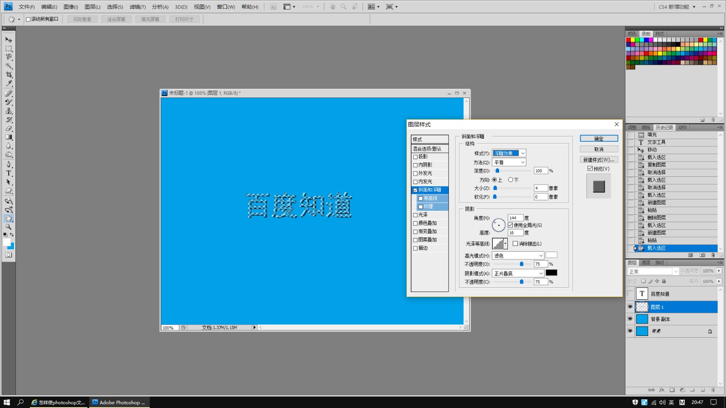Open the 高光模式 dropdown showing 滤色
This screenshot has height=408, width=726.
518,256
